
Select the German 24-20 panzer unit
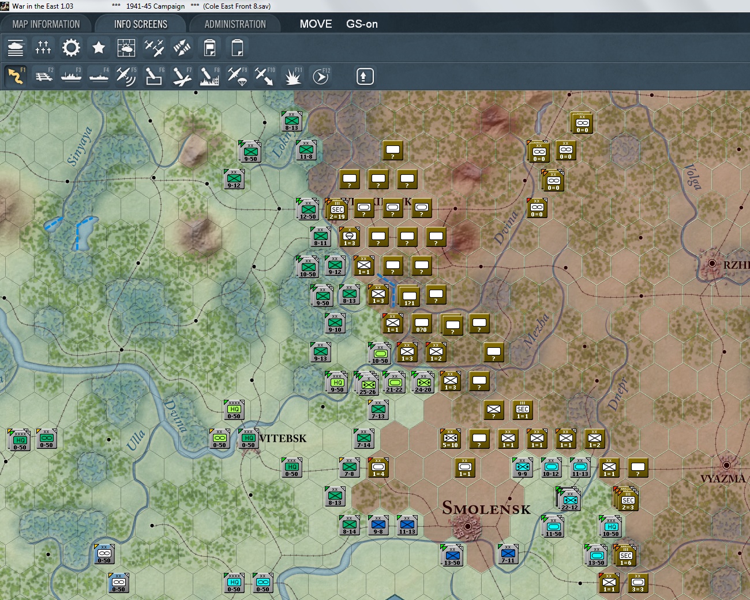click(423, 382)
